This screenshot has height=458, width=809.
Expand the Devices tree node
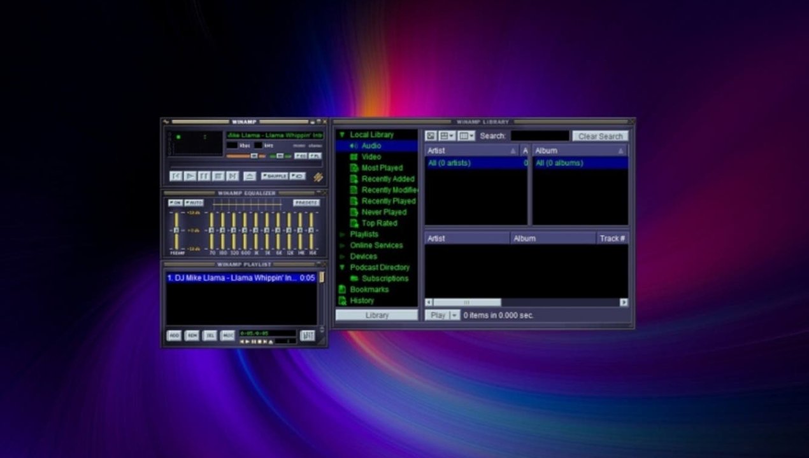(x=342, y=256)
